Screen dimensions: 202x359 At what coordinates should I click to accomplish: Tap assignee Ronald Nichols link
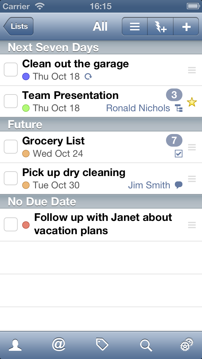click(138, 108)
